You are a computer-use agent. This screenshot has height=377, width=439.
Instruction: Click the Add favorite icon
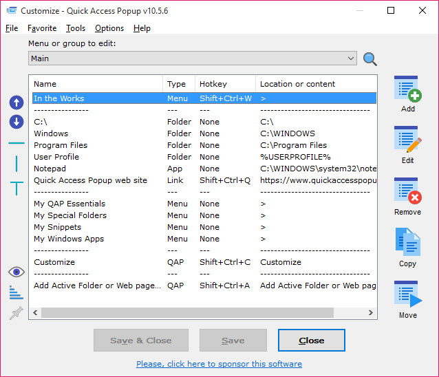[407, 89]
